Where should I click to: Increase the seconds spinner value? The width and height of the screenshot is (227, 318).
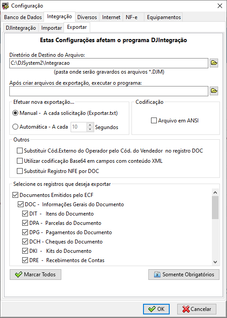click(x=90, y=125)
